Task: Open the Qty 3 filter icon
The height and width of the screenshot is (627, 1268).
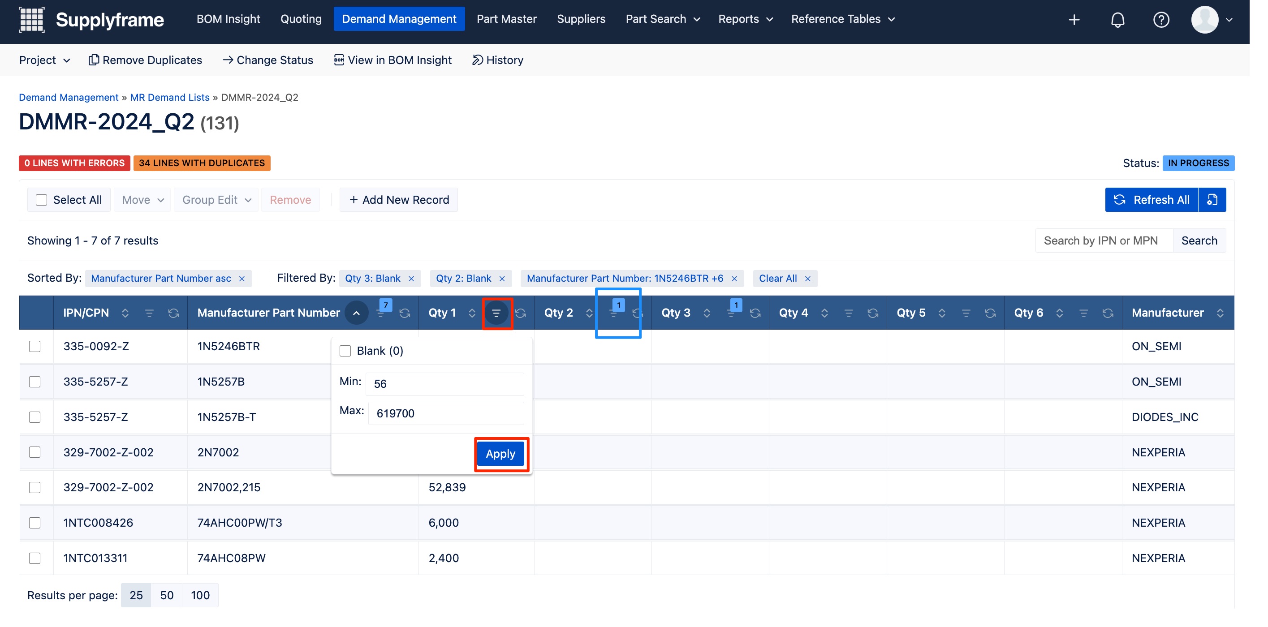Action: point(731,313)
